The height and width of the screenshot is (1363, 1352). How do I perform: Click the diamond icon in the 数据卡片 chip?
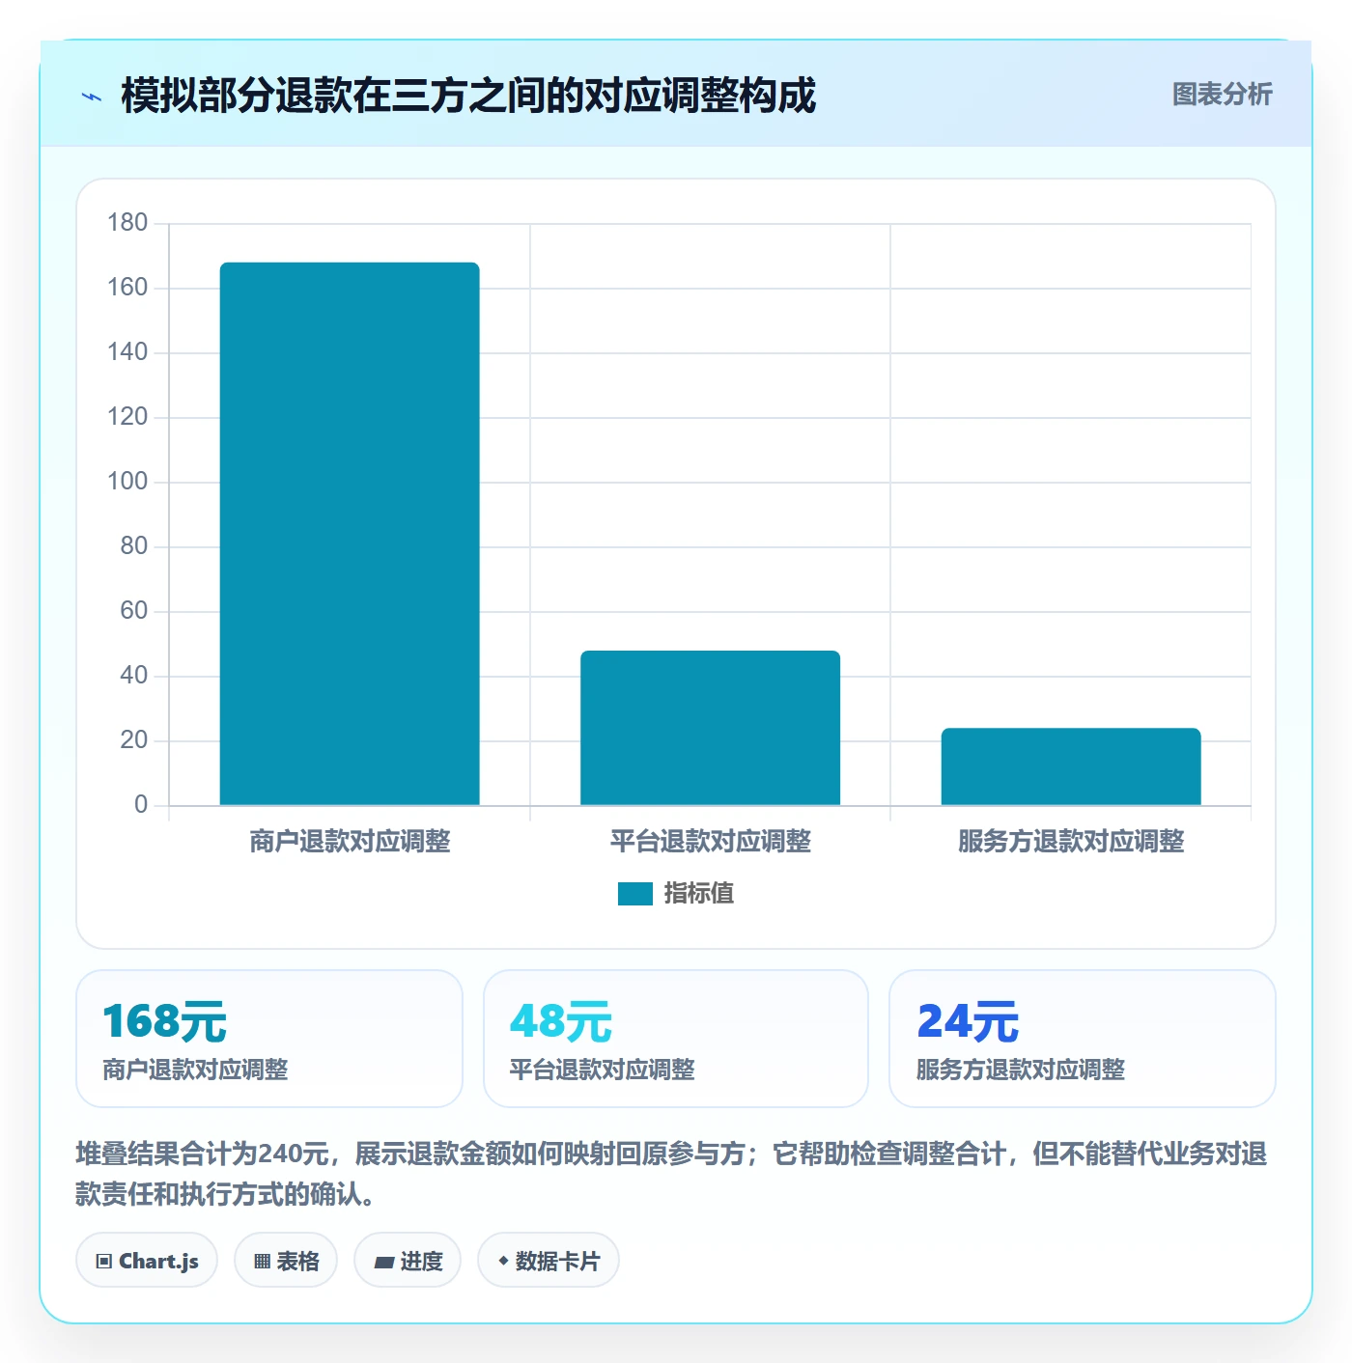(x=503, y=1261)
